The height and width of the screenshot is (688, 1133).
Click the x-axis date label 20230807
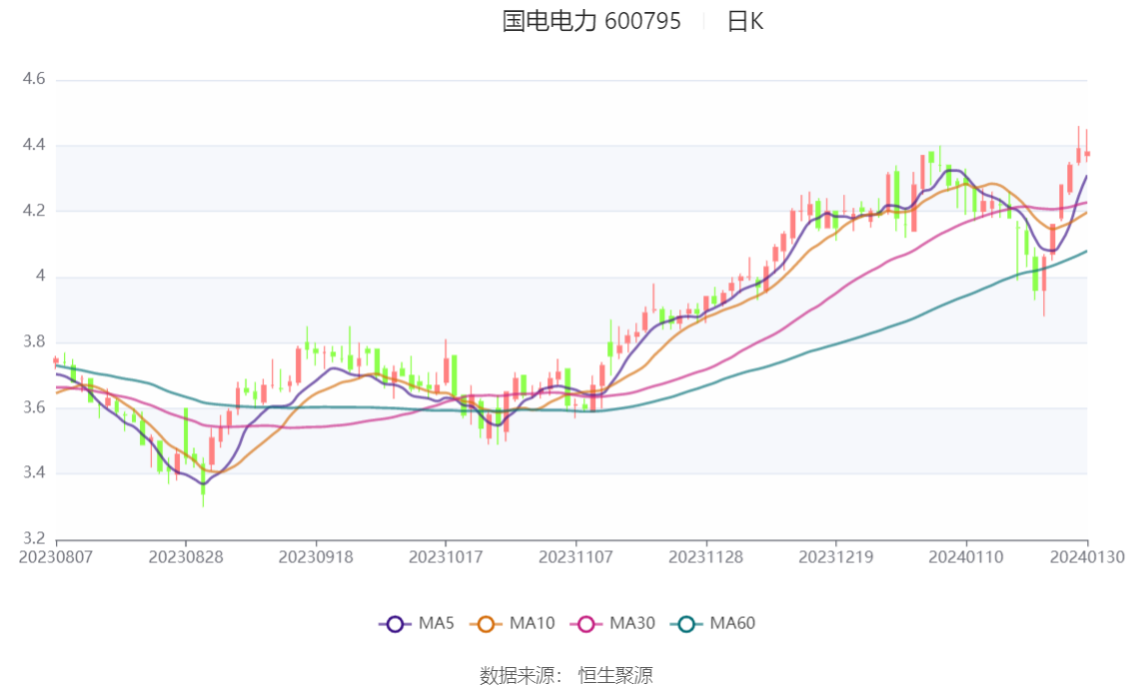(56, 557)
